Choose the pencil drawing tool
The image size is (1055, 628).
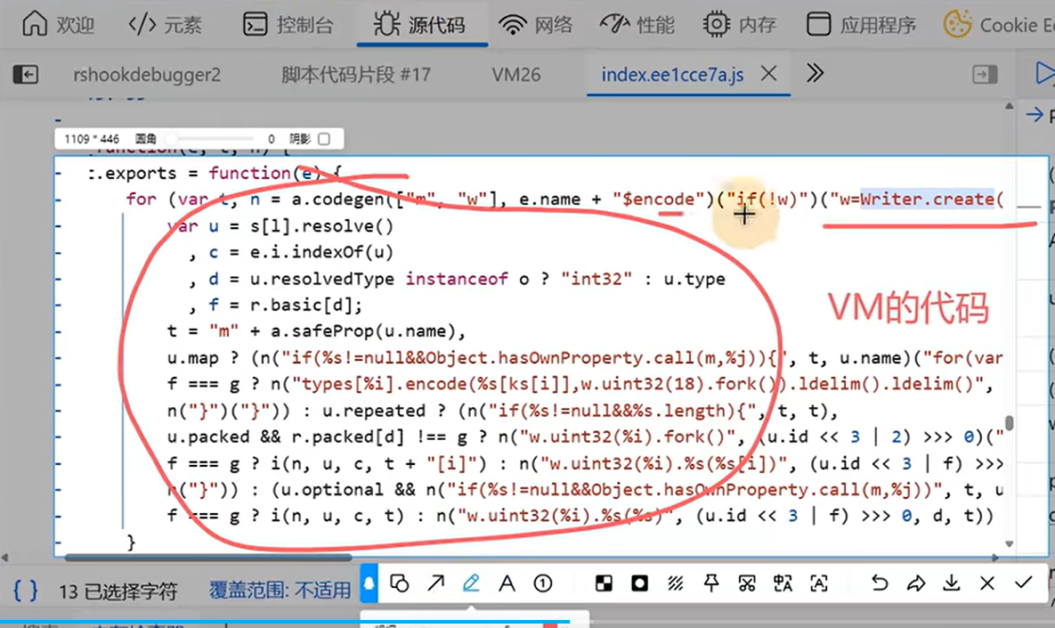click(x=471, y=583)
